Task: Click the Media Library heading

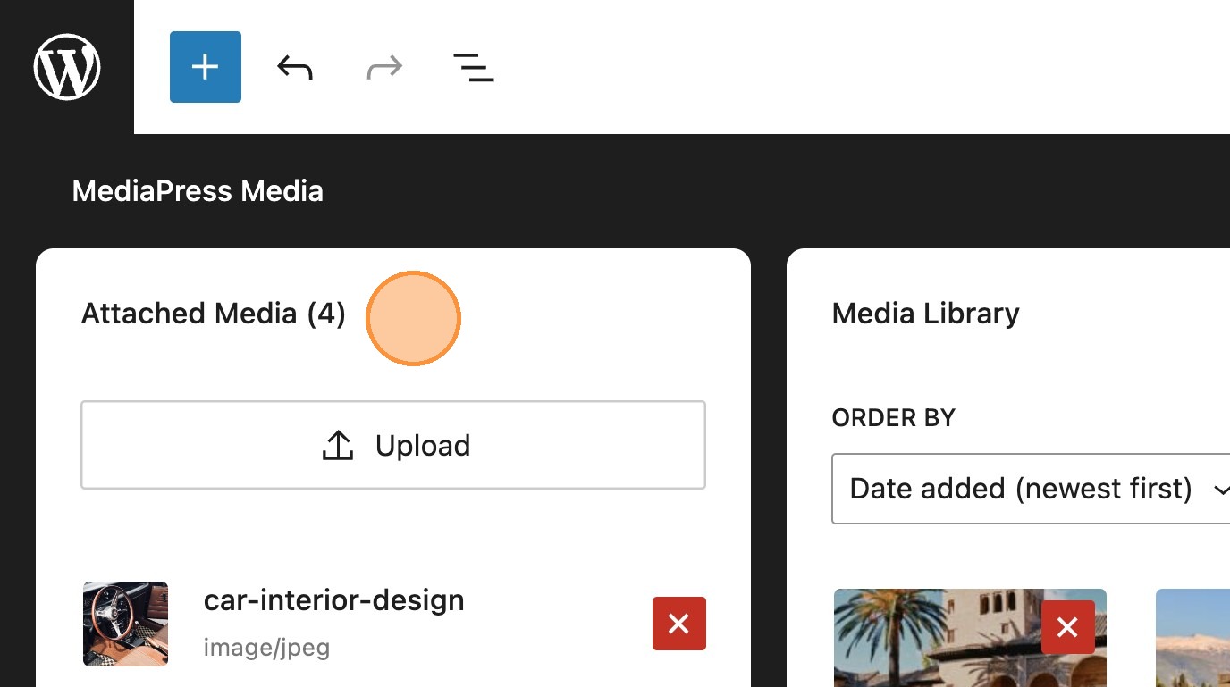Action: click(925, 314)
